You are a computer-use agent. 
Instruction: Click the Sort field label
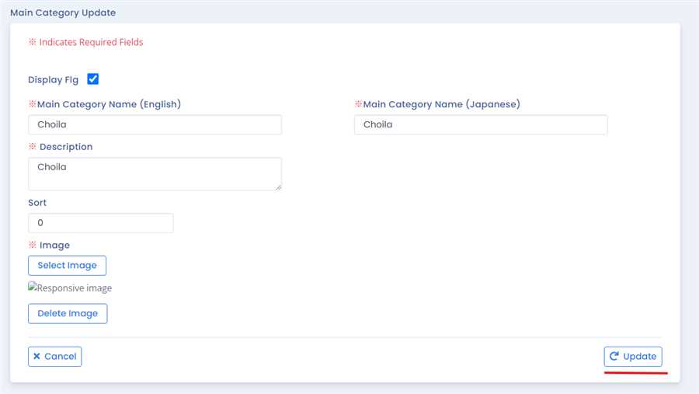pos(37,203)
